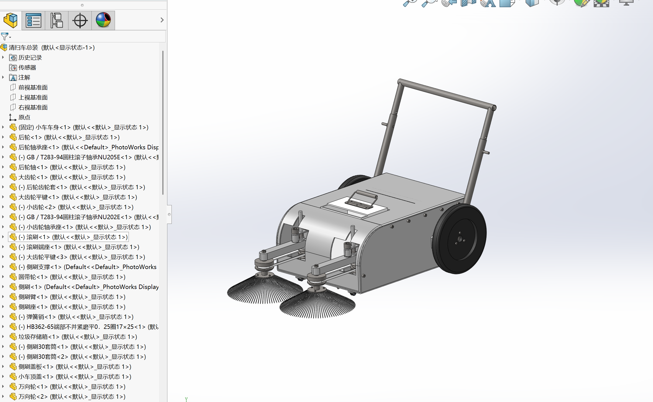Screen dimensions: 653x402
Task: Expand the manager tabs chevron arrow
Action: click(x=162, y=20)
